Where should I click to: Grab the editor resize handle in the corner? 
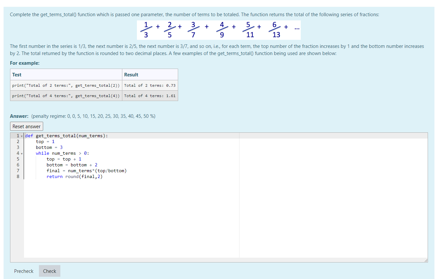426,260
